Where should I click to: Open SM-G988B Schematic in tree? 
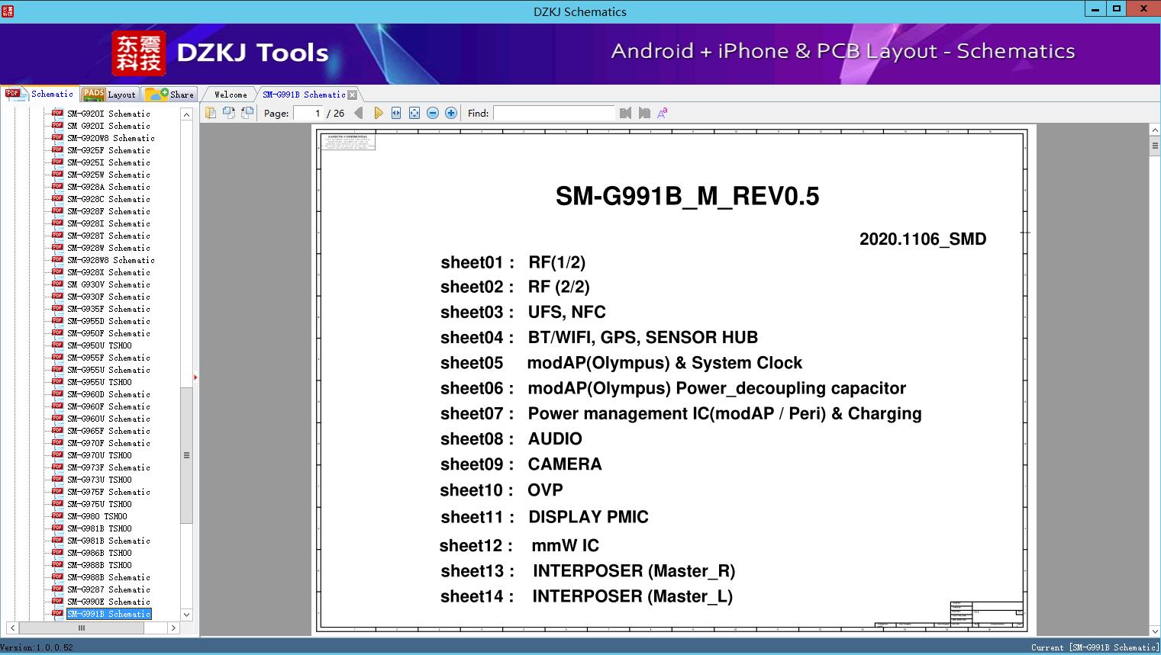[x=108, y=577]
